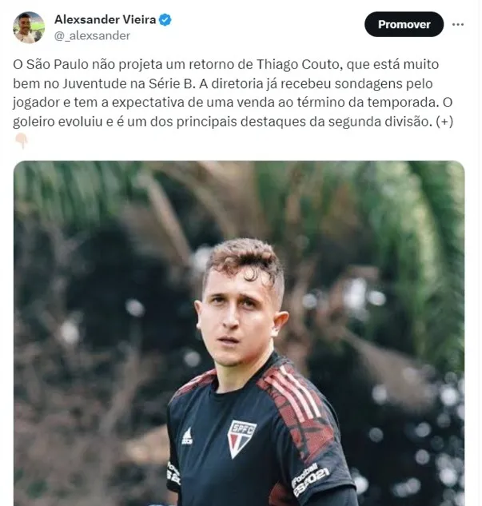
Task: Click the blue verified badge
Action: [165, 20]
